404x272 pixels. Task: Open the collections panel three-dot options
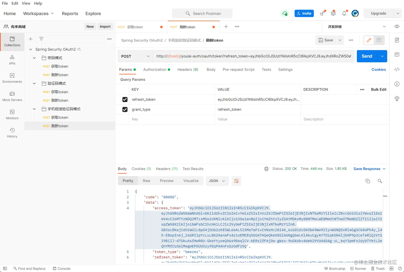pyautogui.click(x=109, y=39)
